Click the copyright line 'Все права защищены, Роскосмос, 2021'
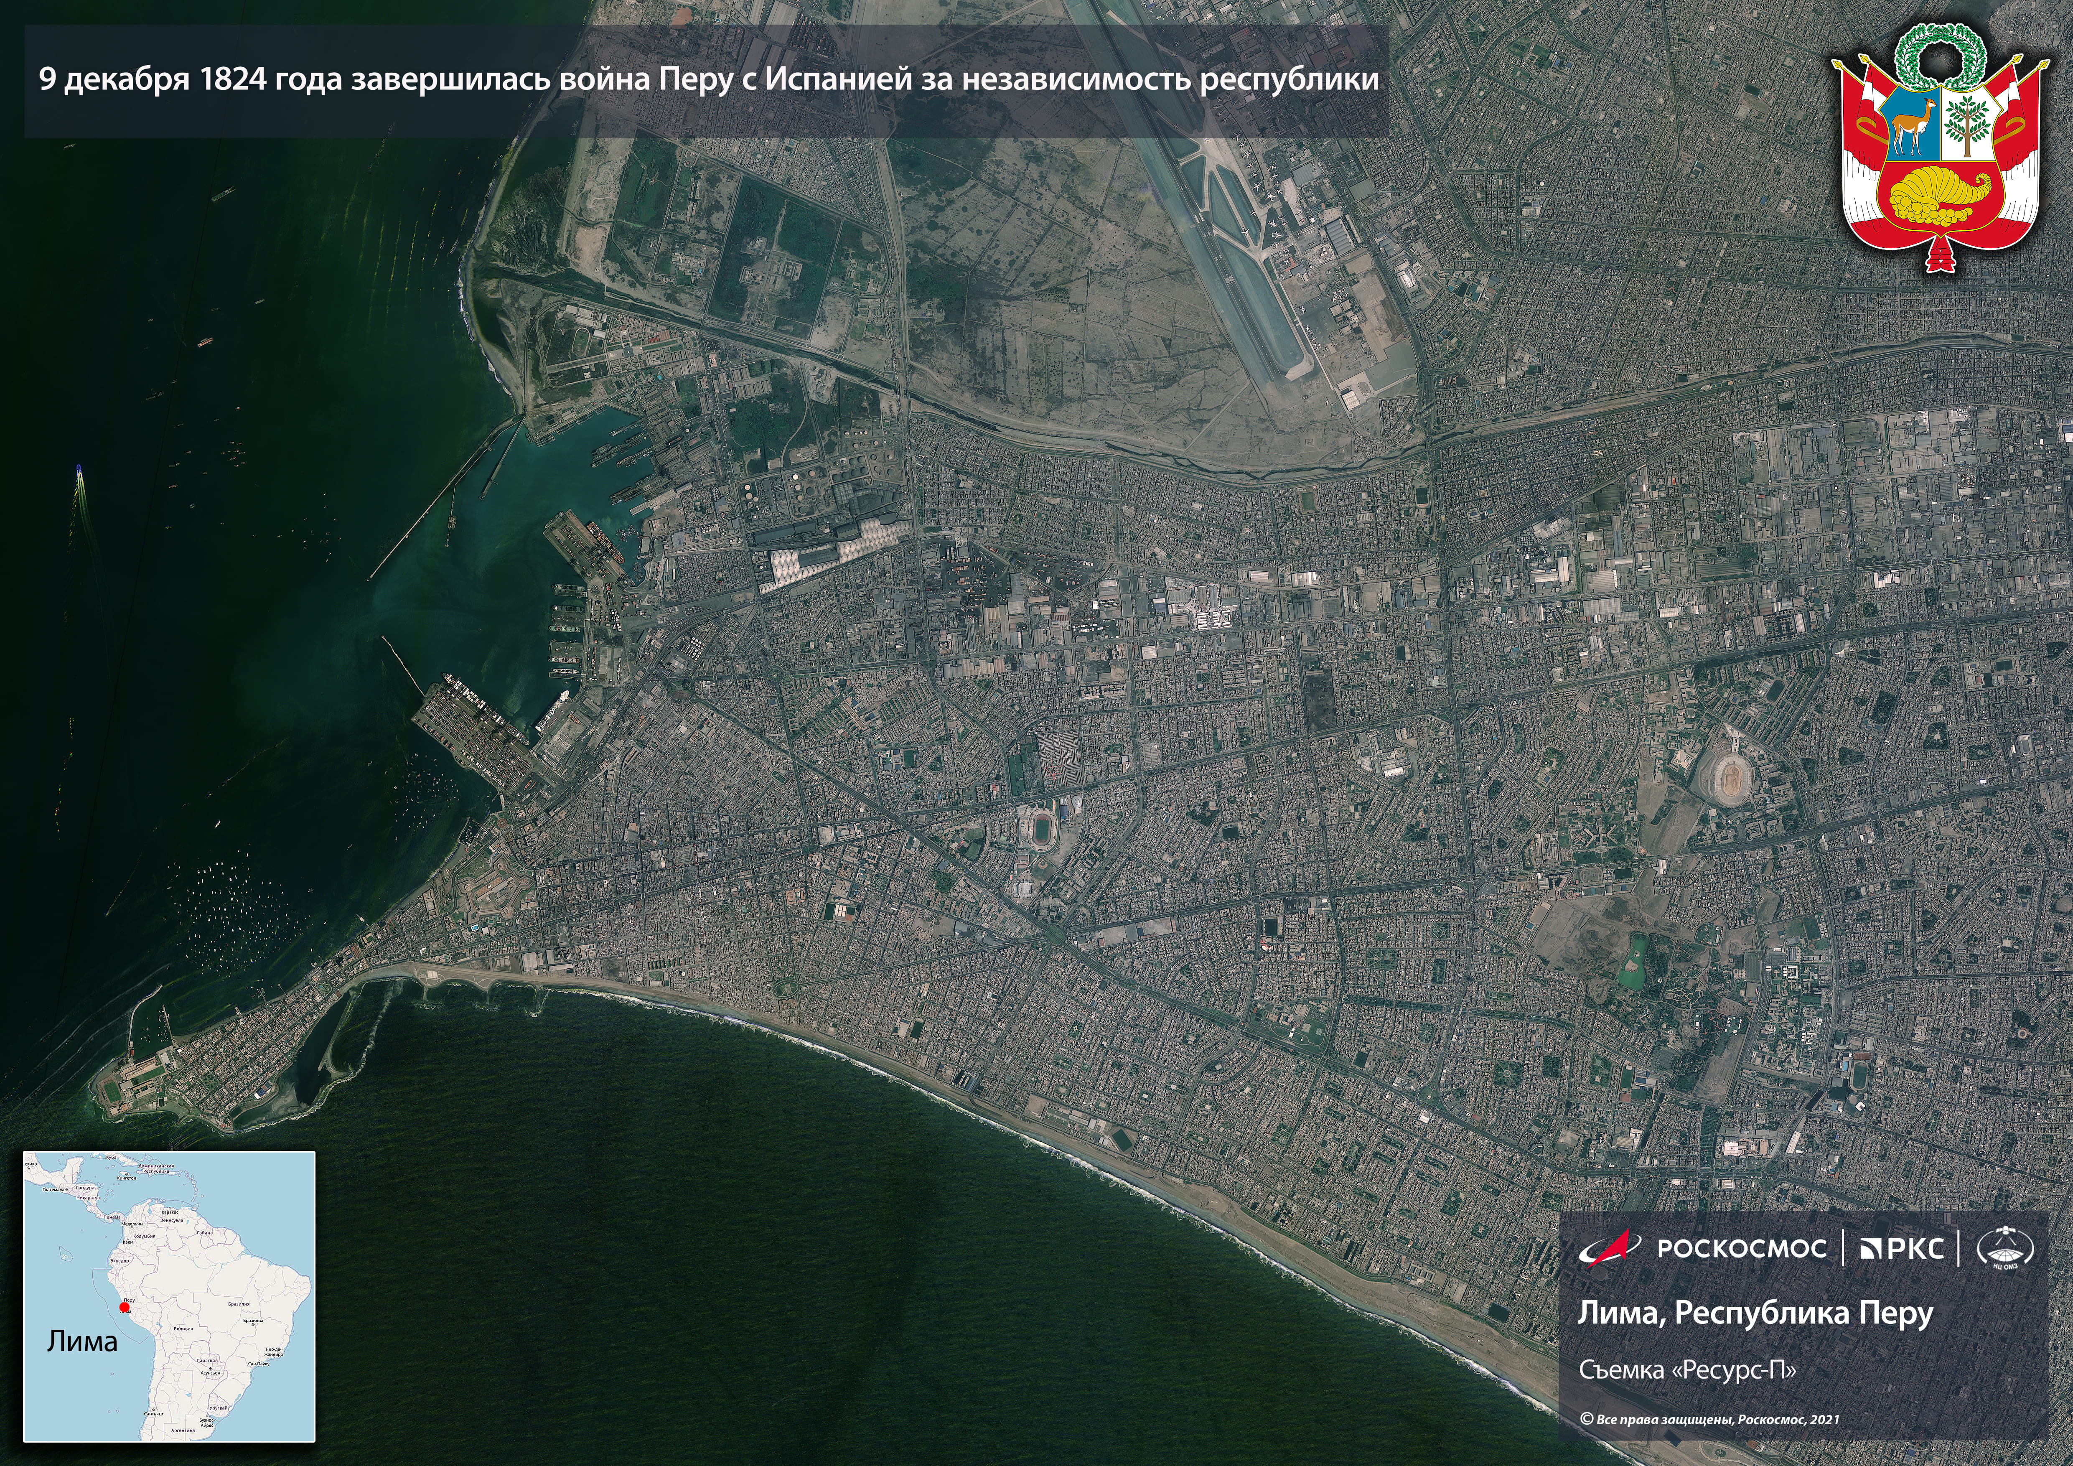Screen dimensions: 2073x1466 click(x=1709, y=1419)
